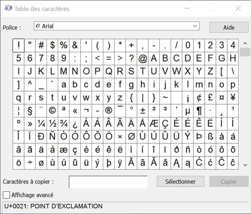Viewport: 251px width, 214px height.
Task: Click the scrollbar thumb beside character grid
Action: 245,52
